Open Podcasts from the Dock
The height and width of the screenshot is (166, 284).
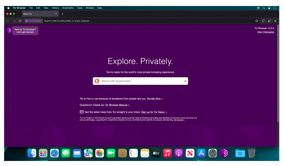pyautogui.click(x=179, y=153)
